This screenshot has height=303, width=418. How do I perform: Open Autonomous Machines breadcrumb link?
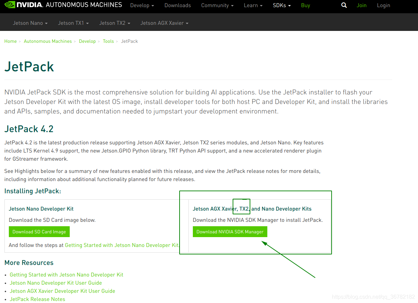click(48, 41)
